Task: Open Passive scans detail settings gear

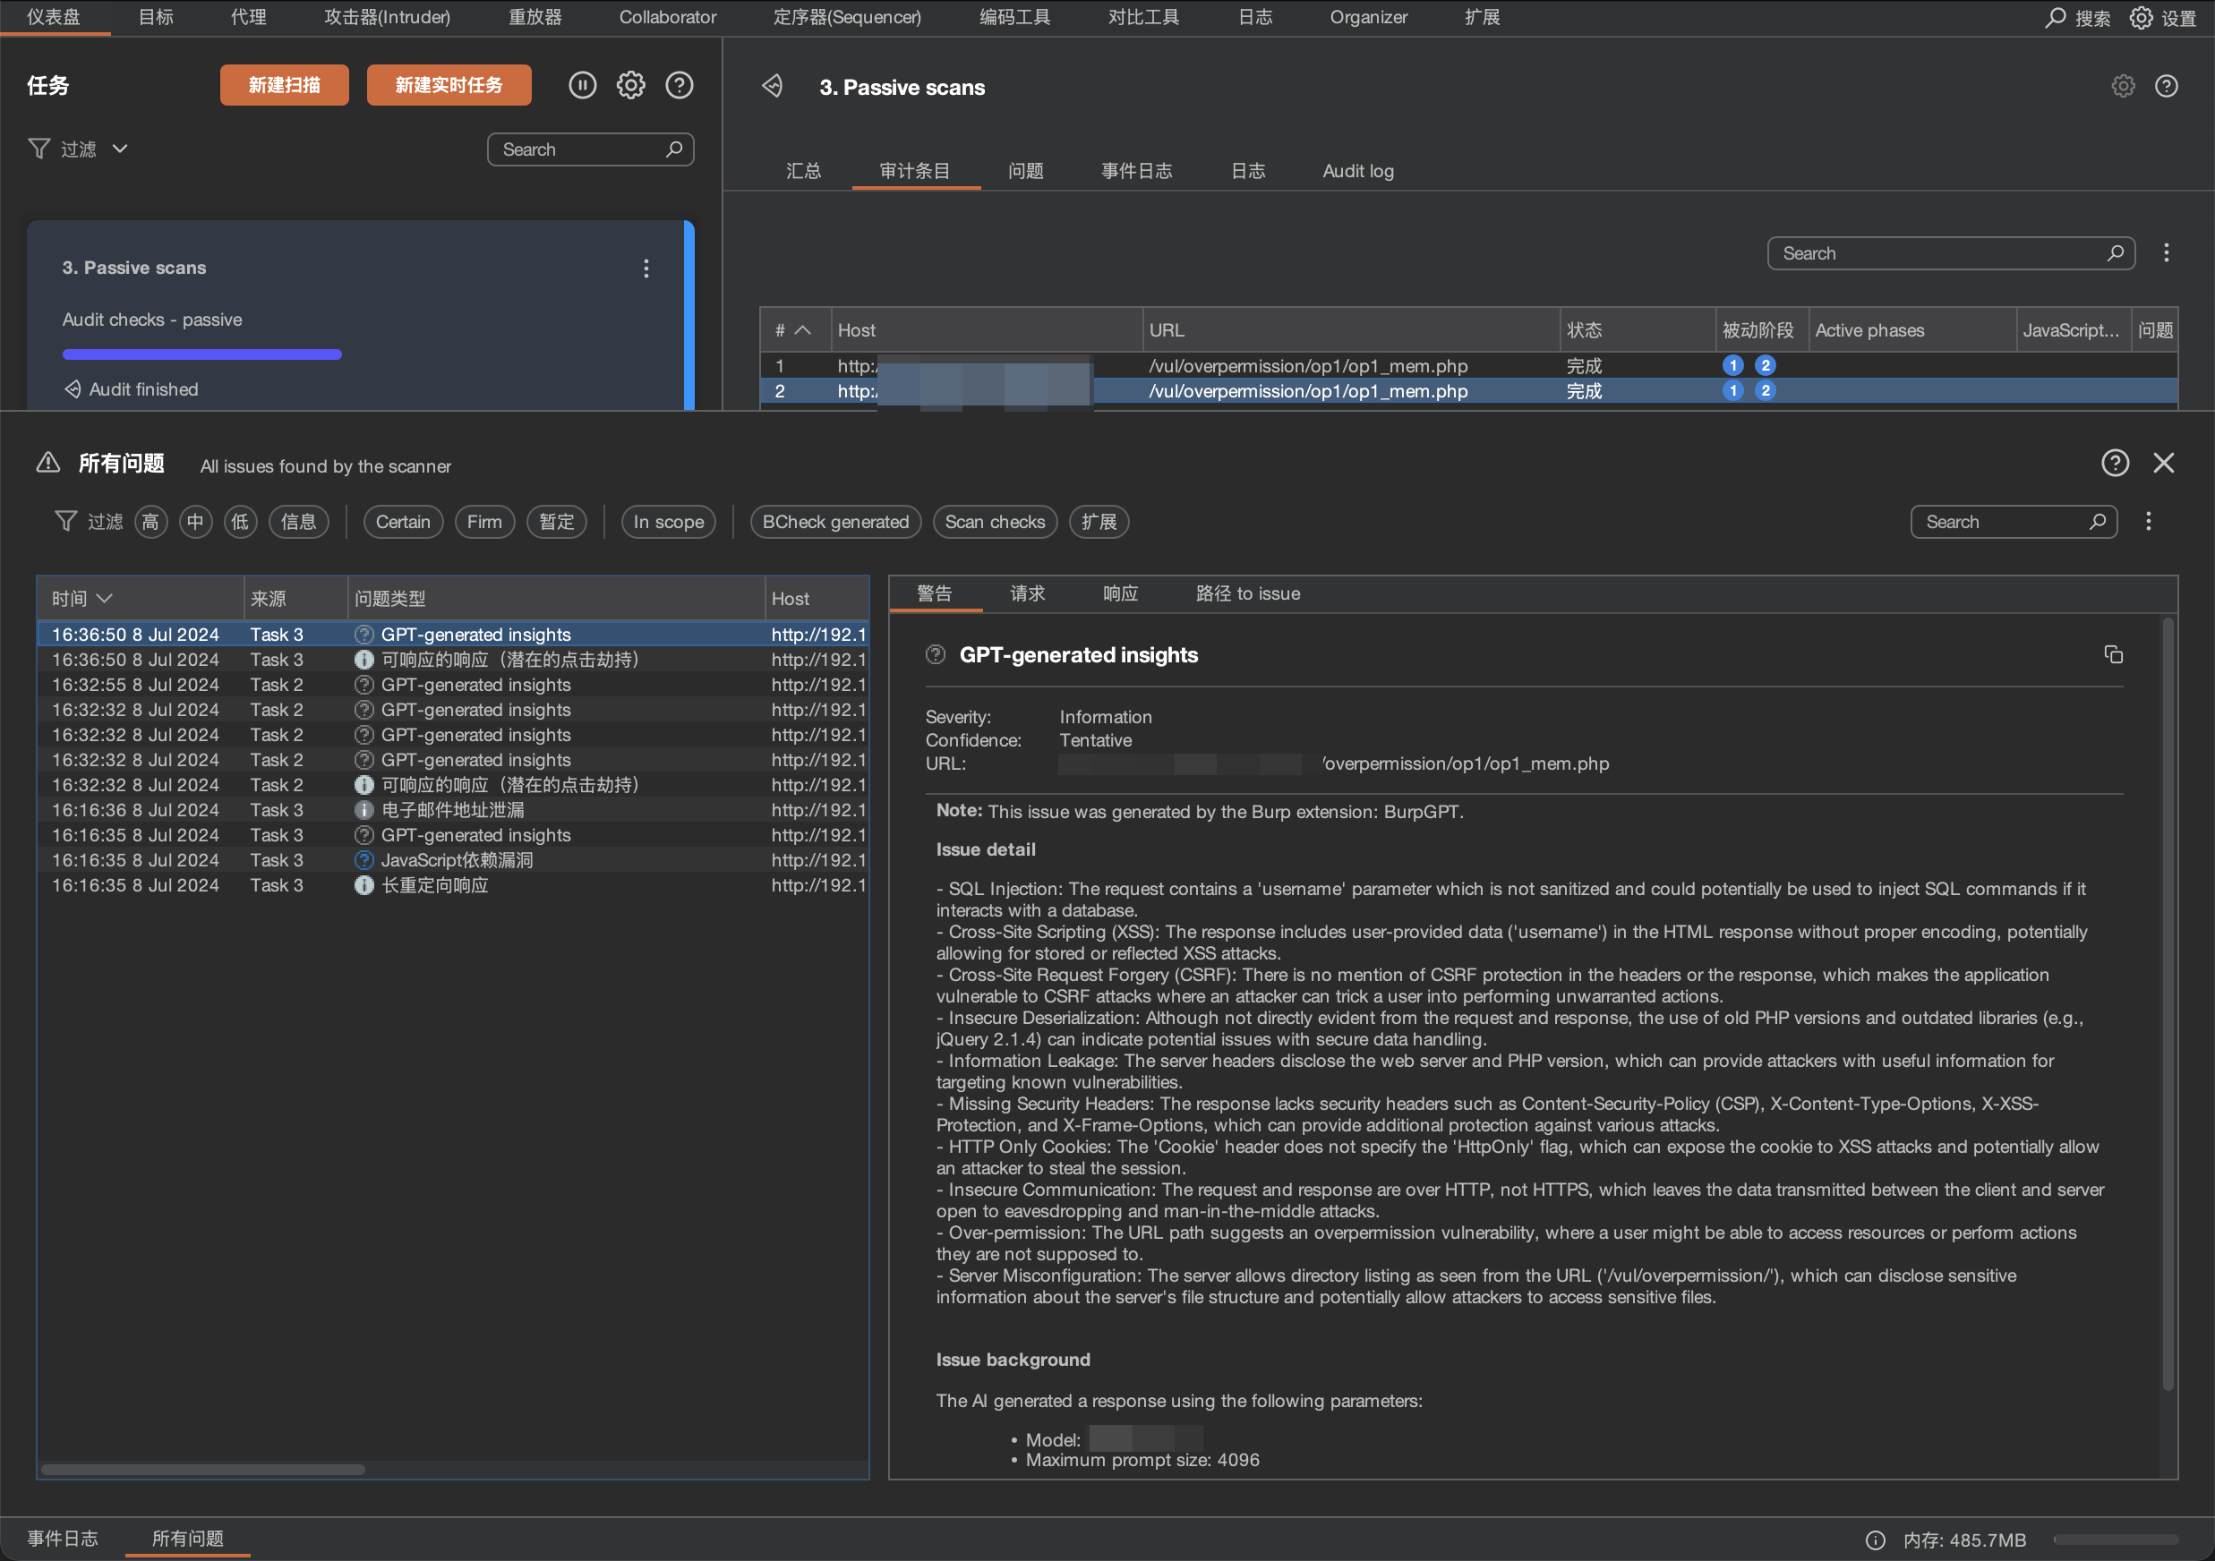Action: click(x=2124, y=86)
